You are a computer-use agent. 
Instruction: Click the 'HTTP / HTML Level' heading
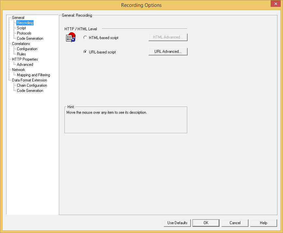pos(81,29)
